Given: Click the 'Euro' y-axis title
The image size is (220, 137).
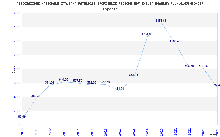Looking at the screenshot, I should tap(13, 69).
